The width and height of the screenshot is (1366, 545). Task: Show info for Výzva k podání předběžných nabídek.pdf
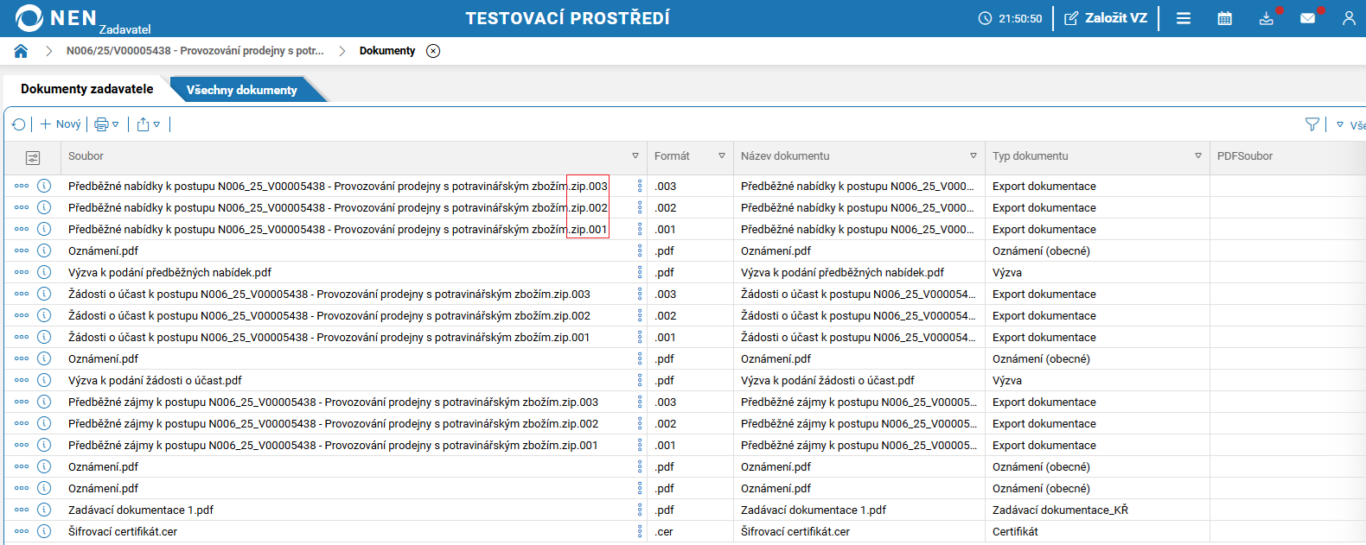44,272
